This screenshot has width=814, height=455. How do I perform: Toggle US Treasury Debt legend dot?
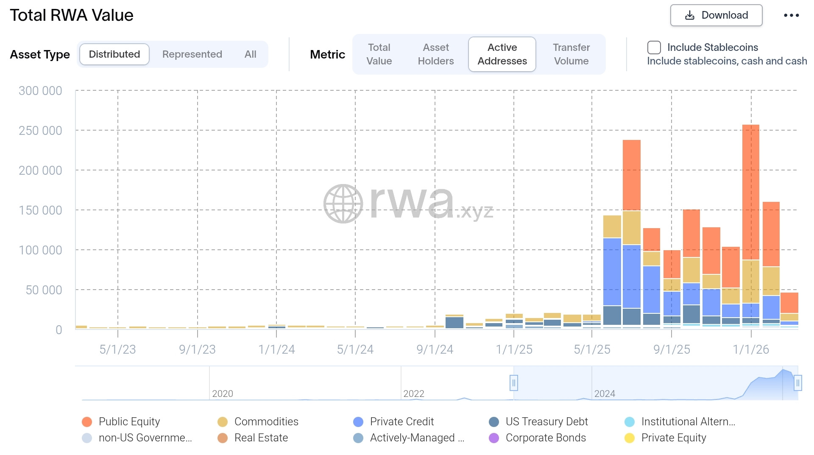tap(494, 422)
